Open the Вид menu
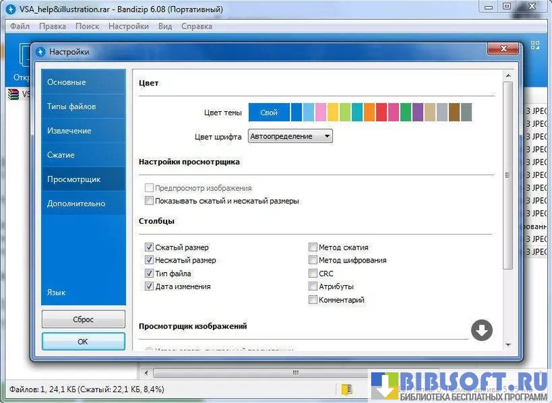 pyautogui.click(x=164, y=26)
